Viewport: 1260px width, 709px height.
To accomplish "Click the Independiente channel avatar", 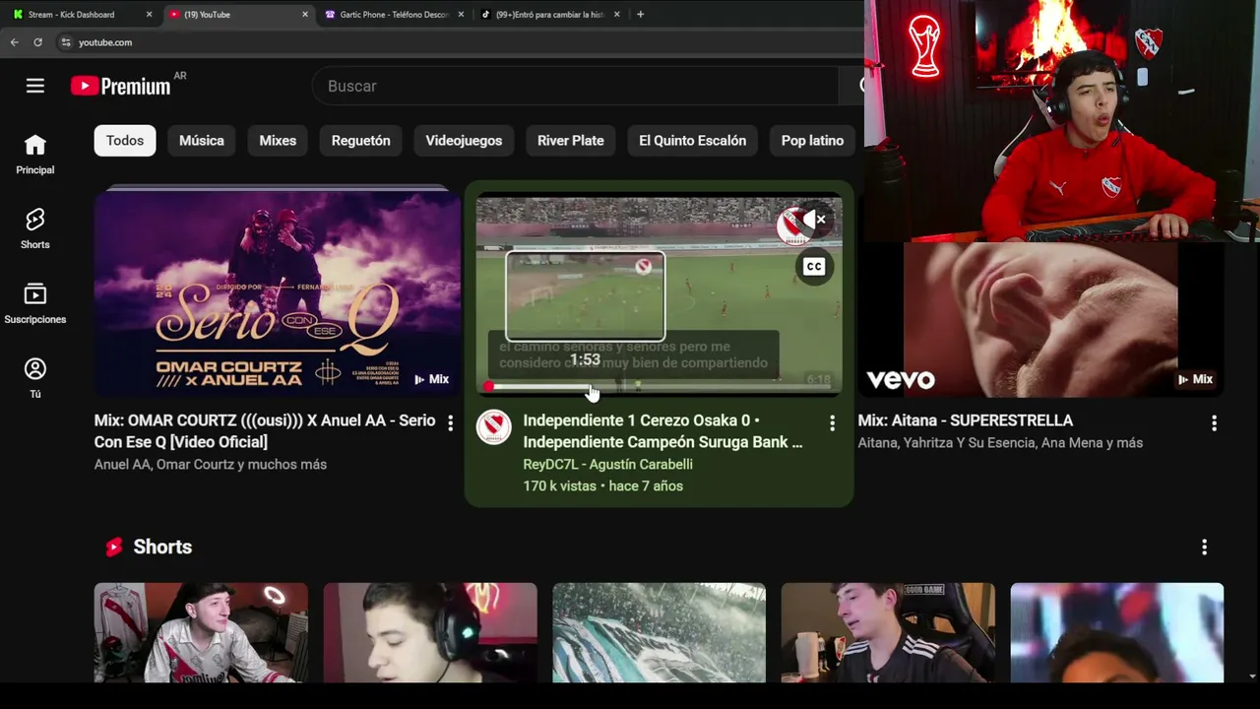I will [493, 427].
